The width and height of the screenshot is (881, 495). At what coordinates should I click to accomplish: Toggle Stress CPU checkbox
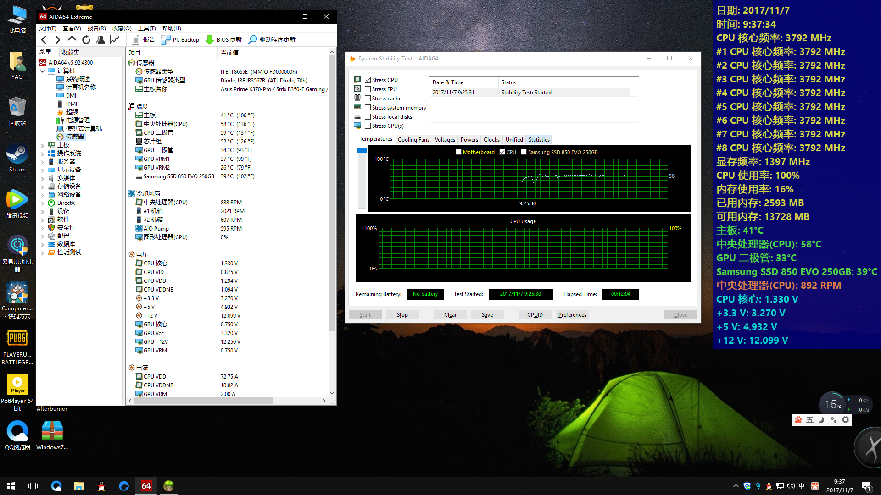pyautogui.click(x=368, y=80)
